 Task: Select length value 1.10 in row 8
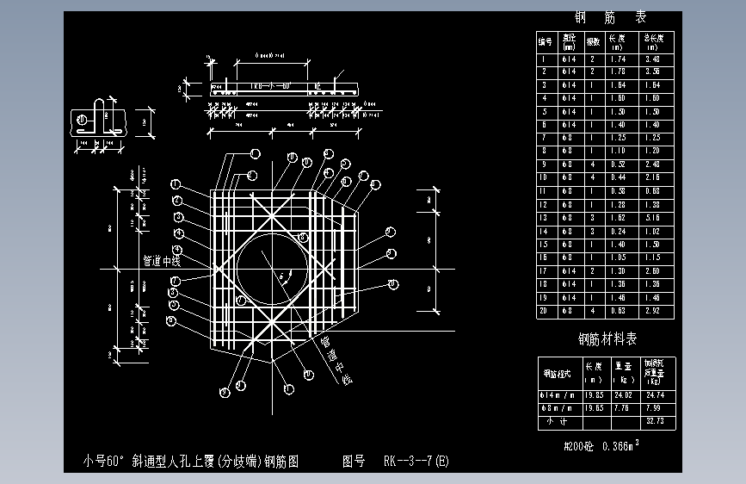[618, 151]
